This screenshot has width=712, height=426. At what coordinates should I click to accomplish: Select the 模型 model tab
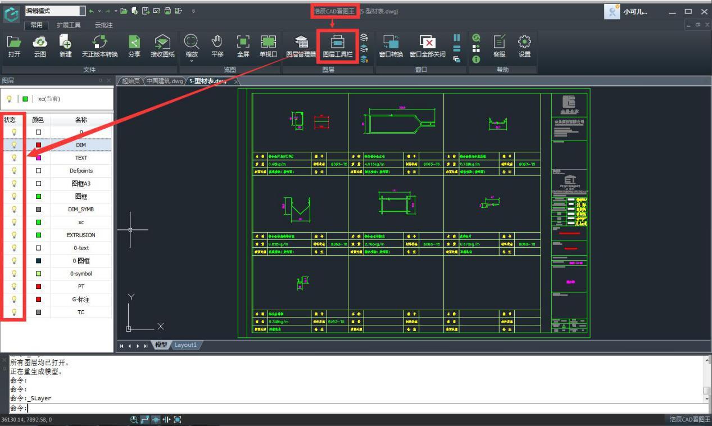coord(161,345)
